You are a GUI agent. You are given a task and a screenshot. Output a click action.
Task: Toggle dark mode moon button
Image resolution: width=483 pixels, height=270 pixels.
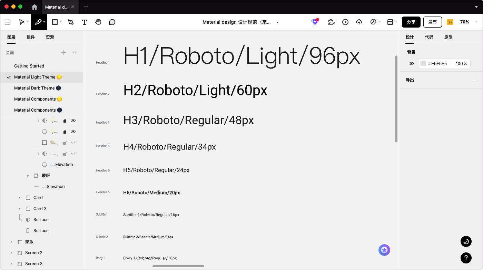pos(466,241)
